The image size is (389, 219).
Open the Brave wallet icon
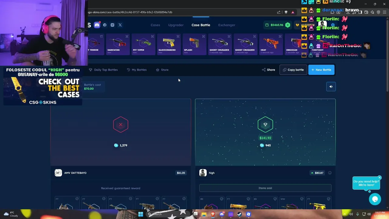366,12
